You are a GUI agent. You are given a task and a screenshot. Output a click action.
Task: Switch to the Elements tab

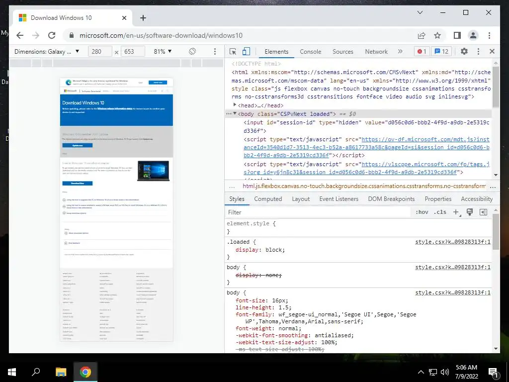[x=276, y=51]
